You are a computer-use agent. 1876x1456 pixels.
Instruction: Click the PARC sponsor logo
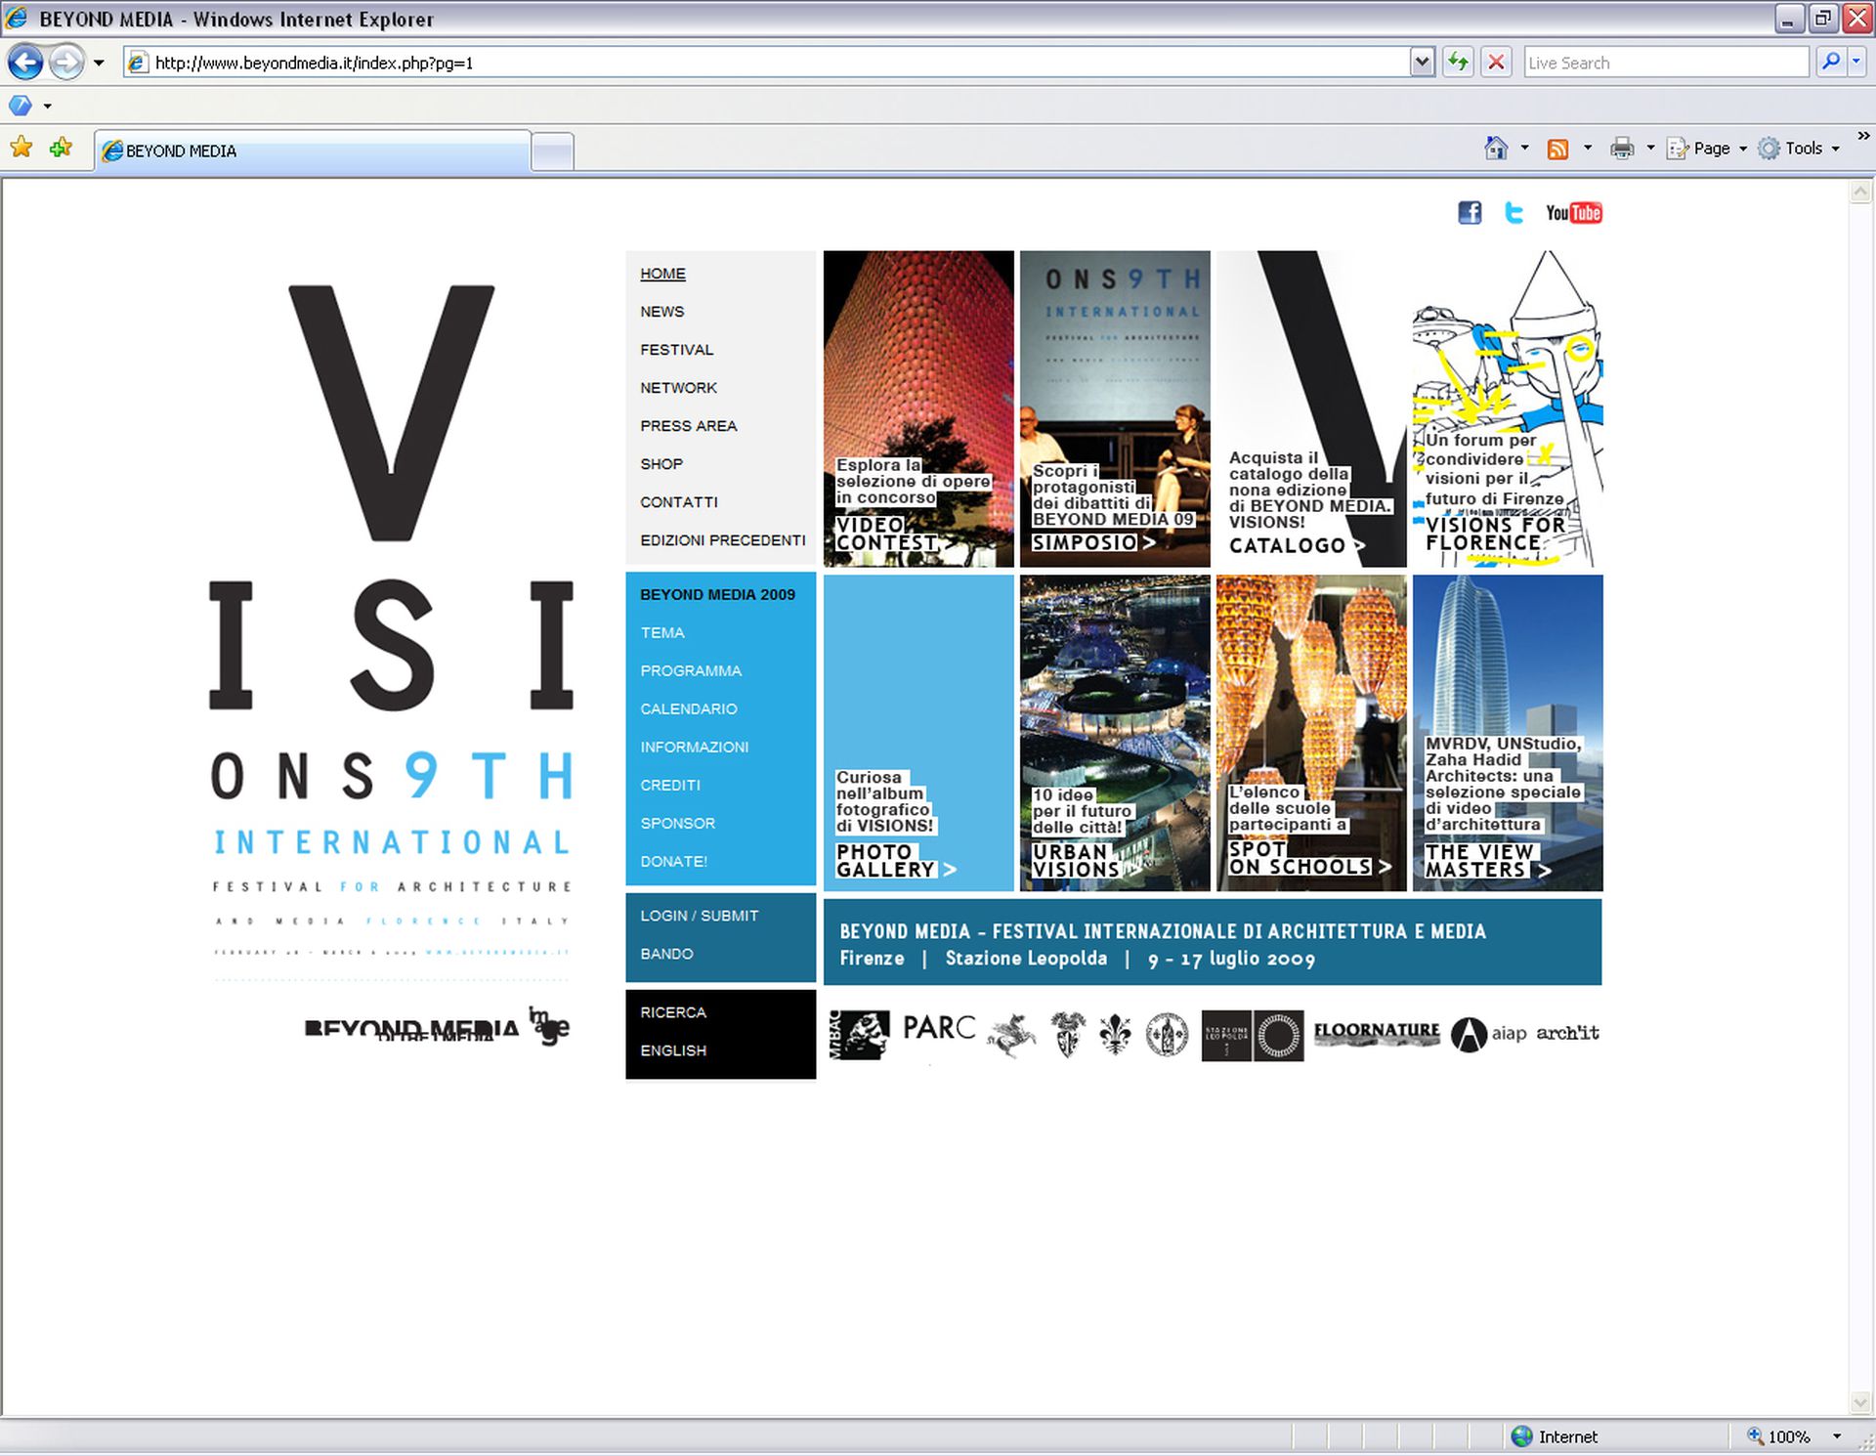click(x=938, y=1028)
